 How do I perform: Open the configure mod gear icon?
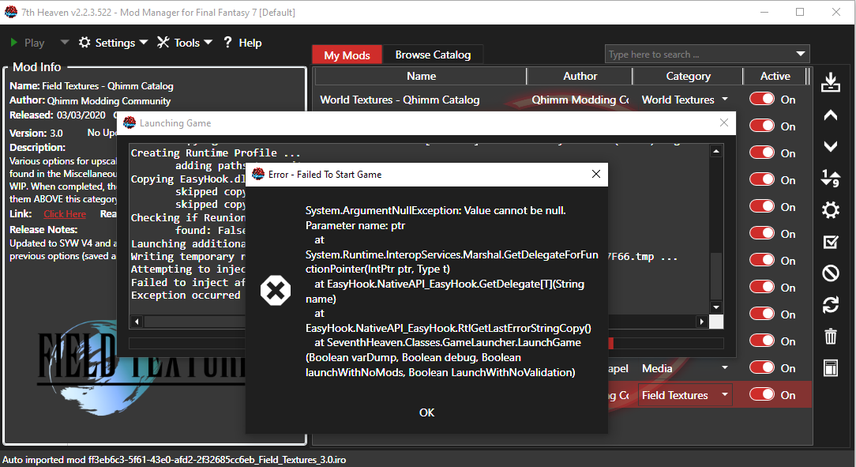[831, 209]
